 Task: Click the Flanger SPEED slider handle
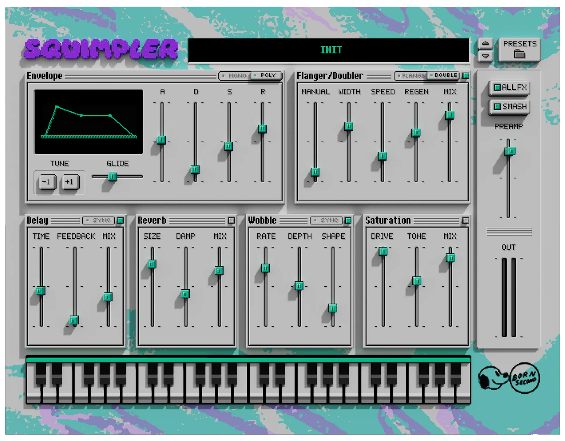coord(382,156)
